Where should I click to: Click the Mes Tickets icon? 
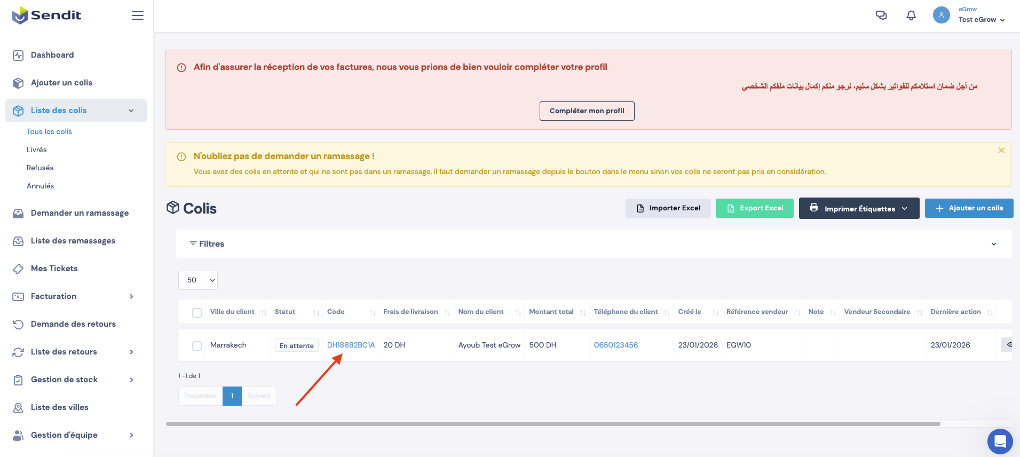click(x=18, y=269)
